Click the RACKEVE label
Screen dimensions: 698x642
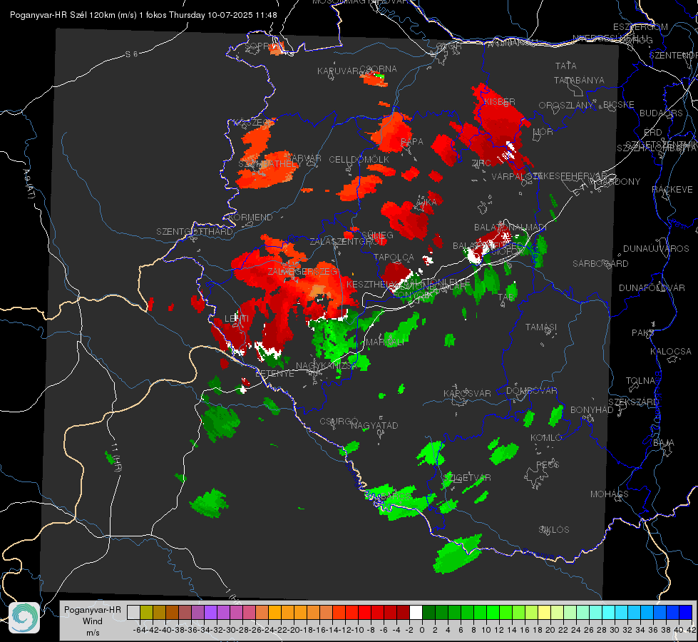(672, 190)
